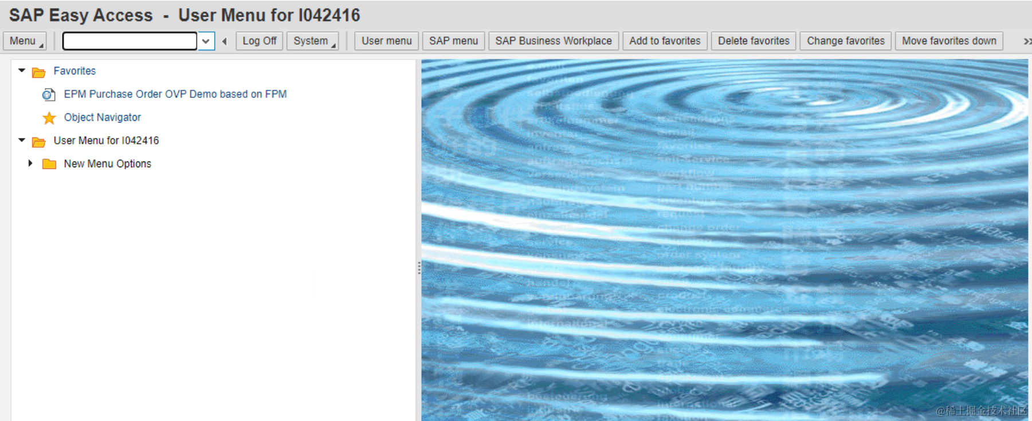
Task: Expand the New Menu Options arrow
Action: coord(30,163)
